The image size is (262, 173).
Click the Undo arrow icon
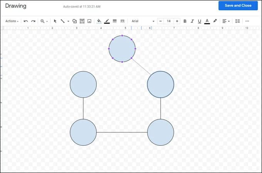click(25, 21)
